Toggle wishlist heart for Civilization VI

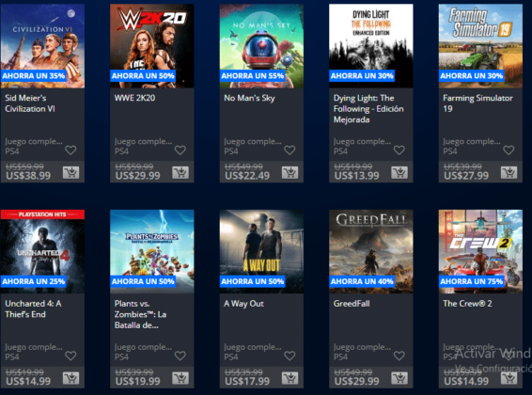70,150
